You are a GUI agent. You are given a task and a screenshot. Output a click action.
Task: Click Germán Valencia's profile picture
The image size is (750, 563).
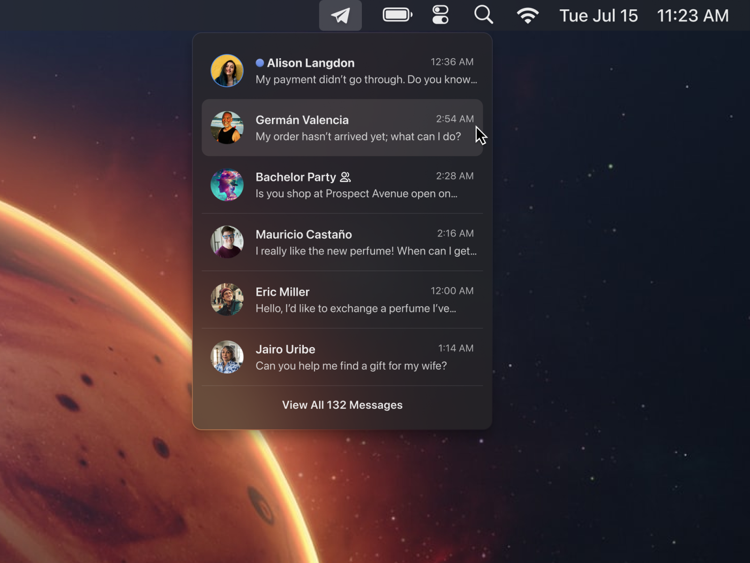tap(227, 128)
